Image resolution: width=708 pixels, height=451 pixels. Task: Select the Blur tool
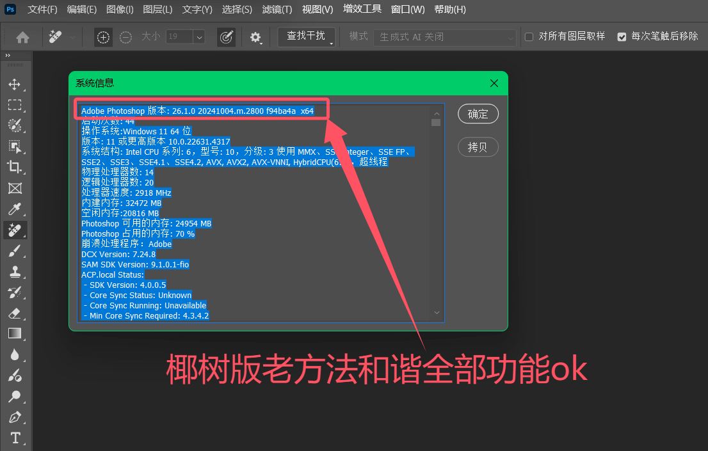tap(15, 355)
